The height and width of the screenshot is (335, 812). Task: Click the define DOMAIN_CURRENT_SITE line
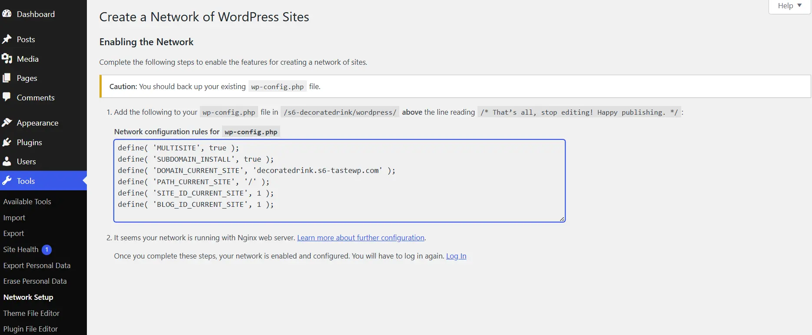tap(256, 170)
